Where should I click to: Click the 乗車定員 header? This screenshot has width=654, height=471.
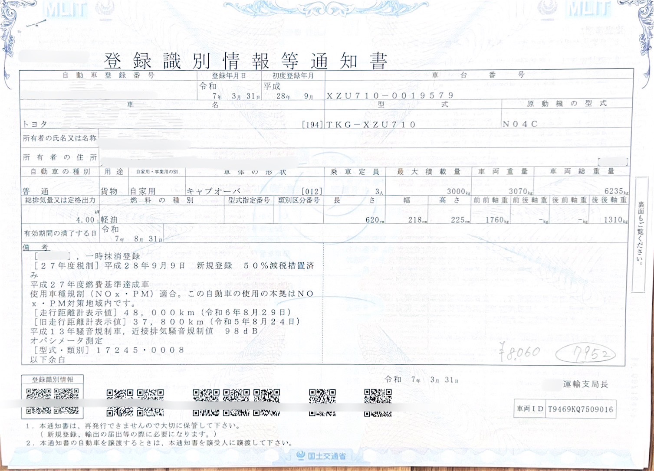(355, 172)
